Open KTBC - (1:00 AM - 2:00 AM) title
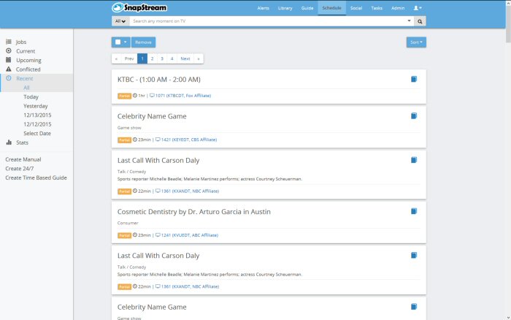Image resolution: width=511 pixels, height=320 pixels. [x=158, y=80]
